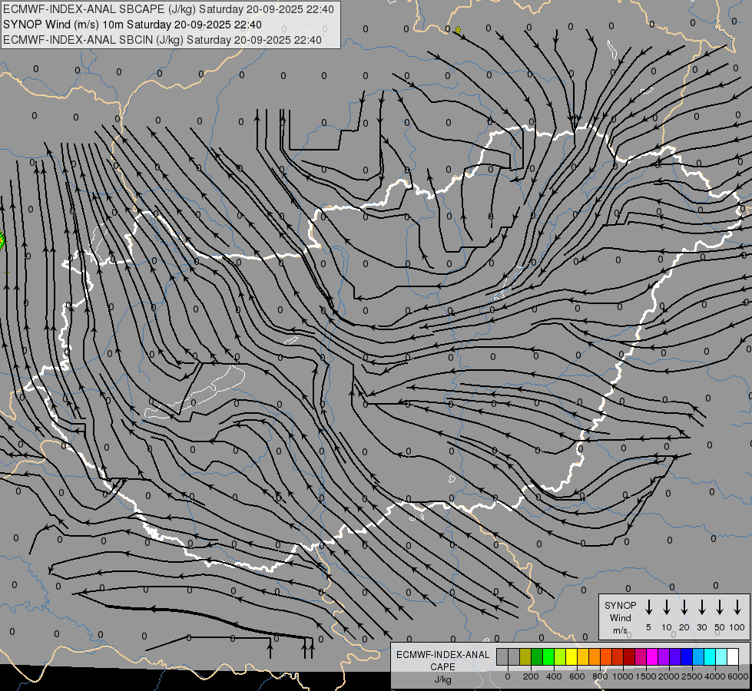Click the 10 m/s wind arrow in legend
The image size is (752, 691).
[666, 607]
